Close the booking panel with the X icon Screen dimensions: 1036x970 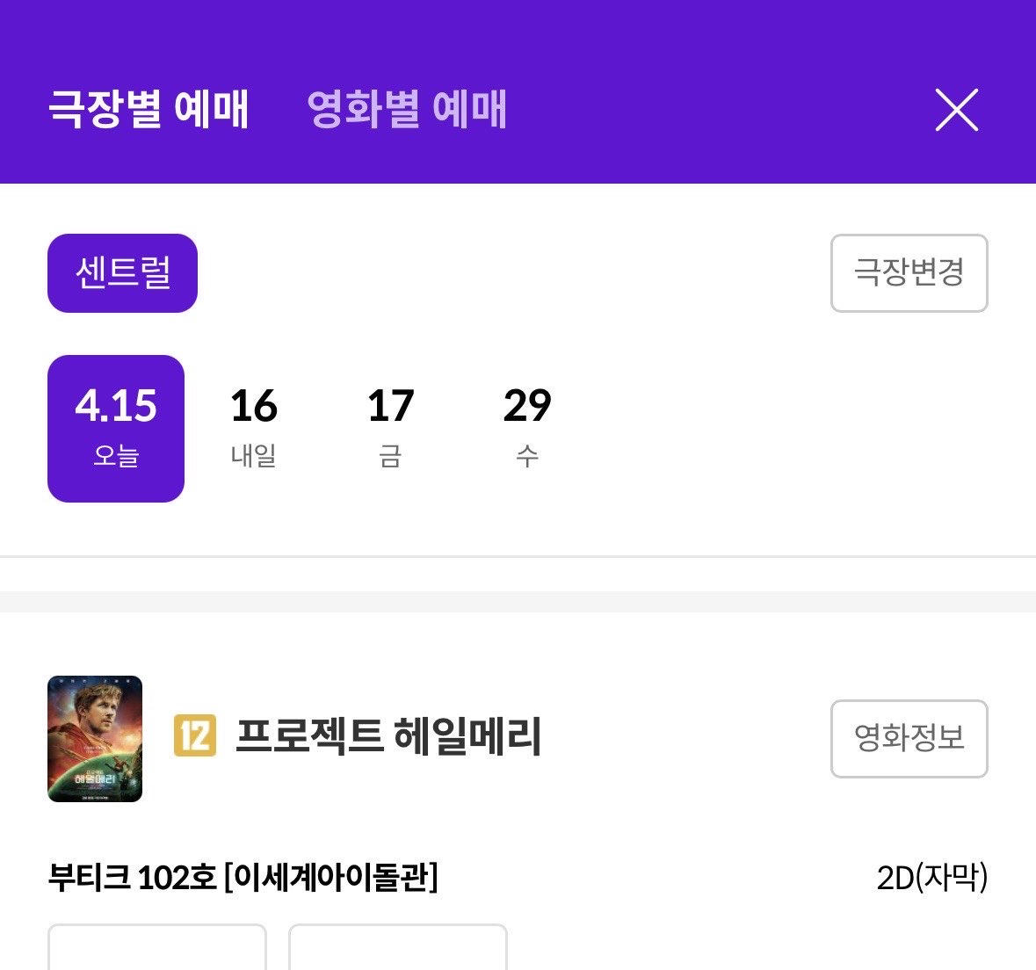[956, 110]
